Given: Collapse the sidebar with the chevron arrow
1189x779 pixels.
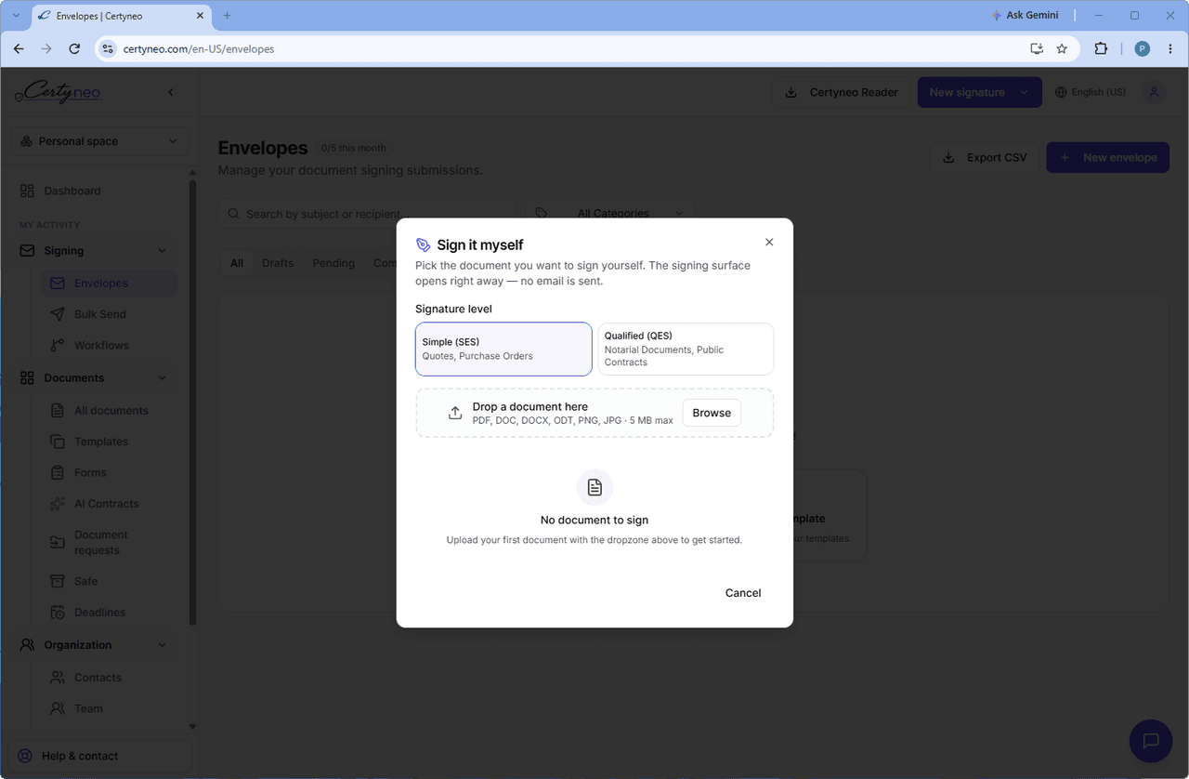Looking at the screenshot, I should [x=170, y=92].
